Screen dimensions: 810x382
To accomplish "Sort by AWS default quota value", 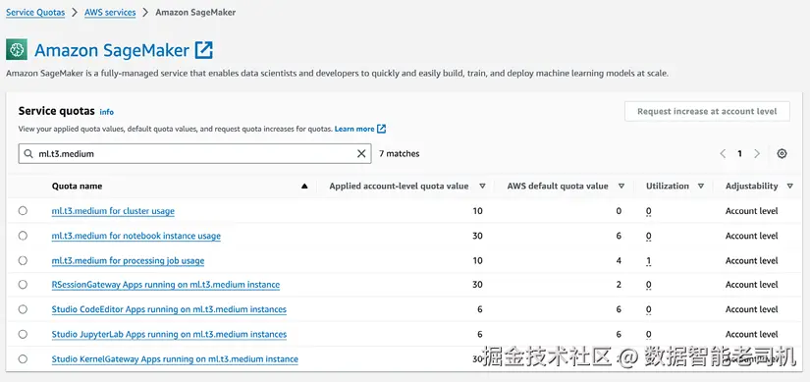I will coord(621,186).
